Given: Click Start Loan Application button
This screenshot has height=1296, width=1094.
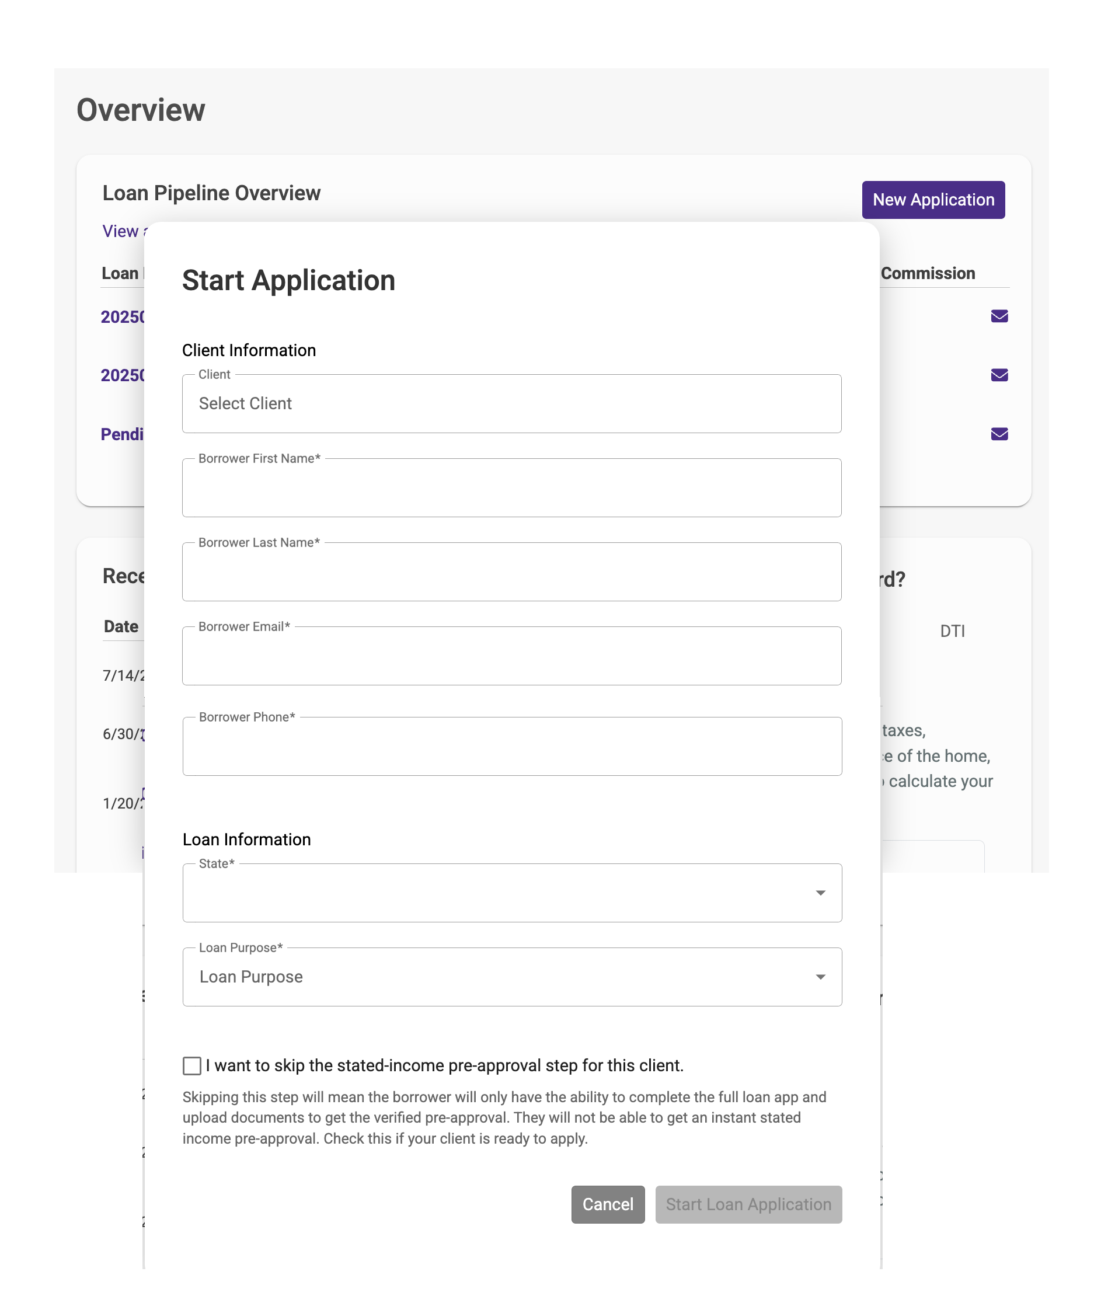Looking at the screenshot, I should coord(748,1204).
